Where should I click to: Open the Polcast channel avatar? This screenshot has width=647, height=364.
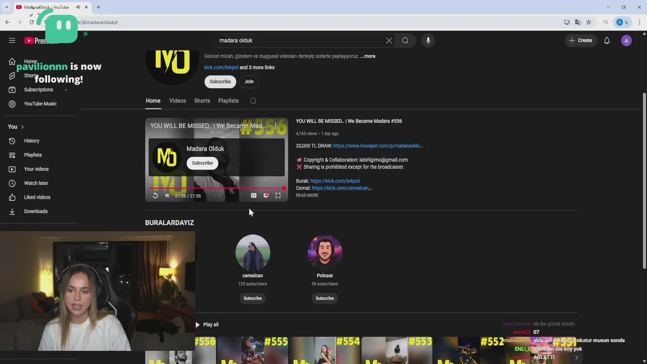click(x=325, y=252)
